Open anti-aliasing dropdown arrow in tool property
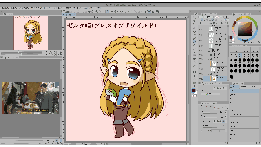This screenshot has height=147, width=261. (226, 122)
